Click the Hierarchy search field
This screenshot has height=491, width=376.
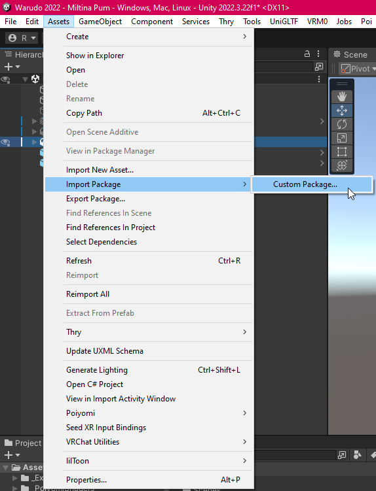[x=282, y=67]
